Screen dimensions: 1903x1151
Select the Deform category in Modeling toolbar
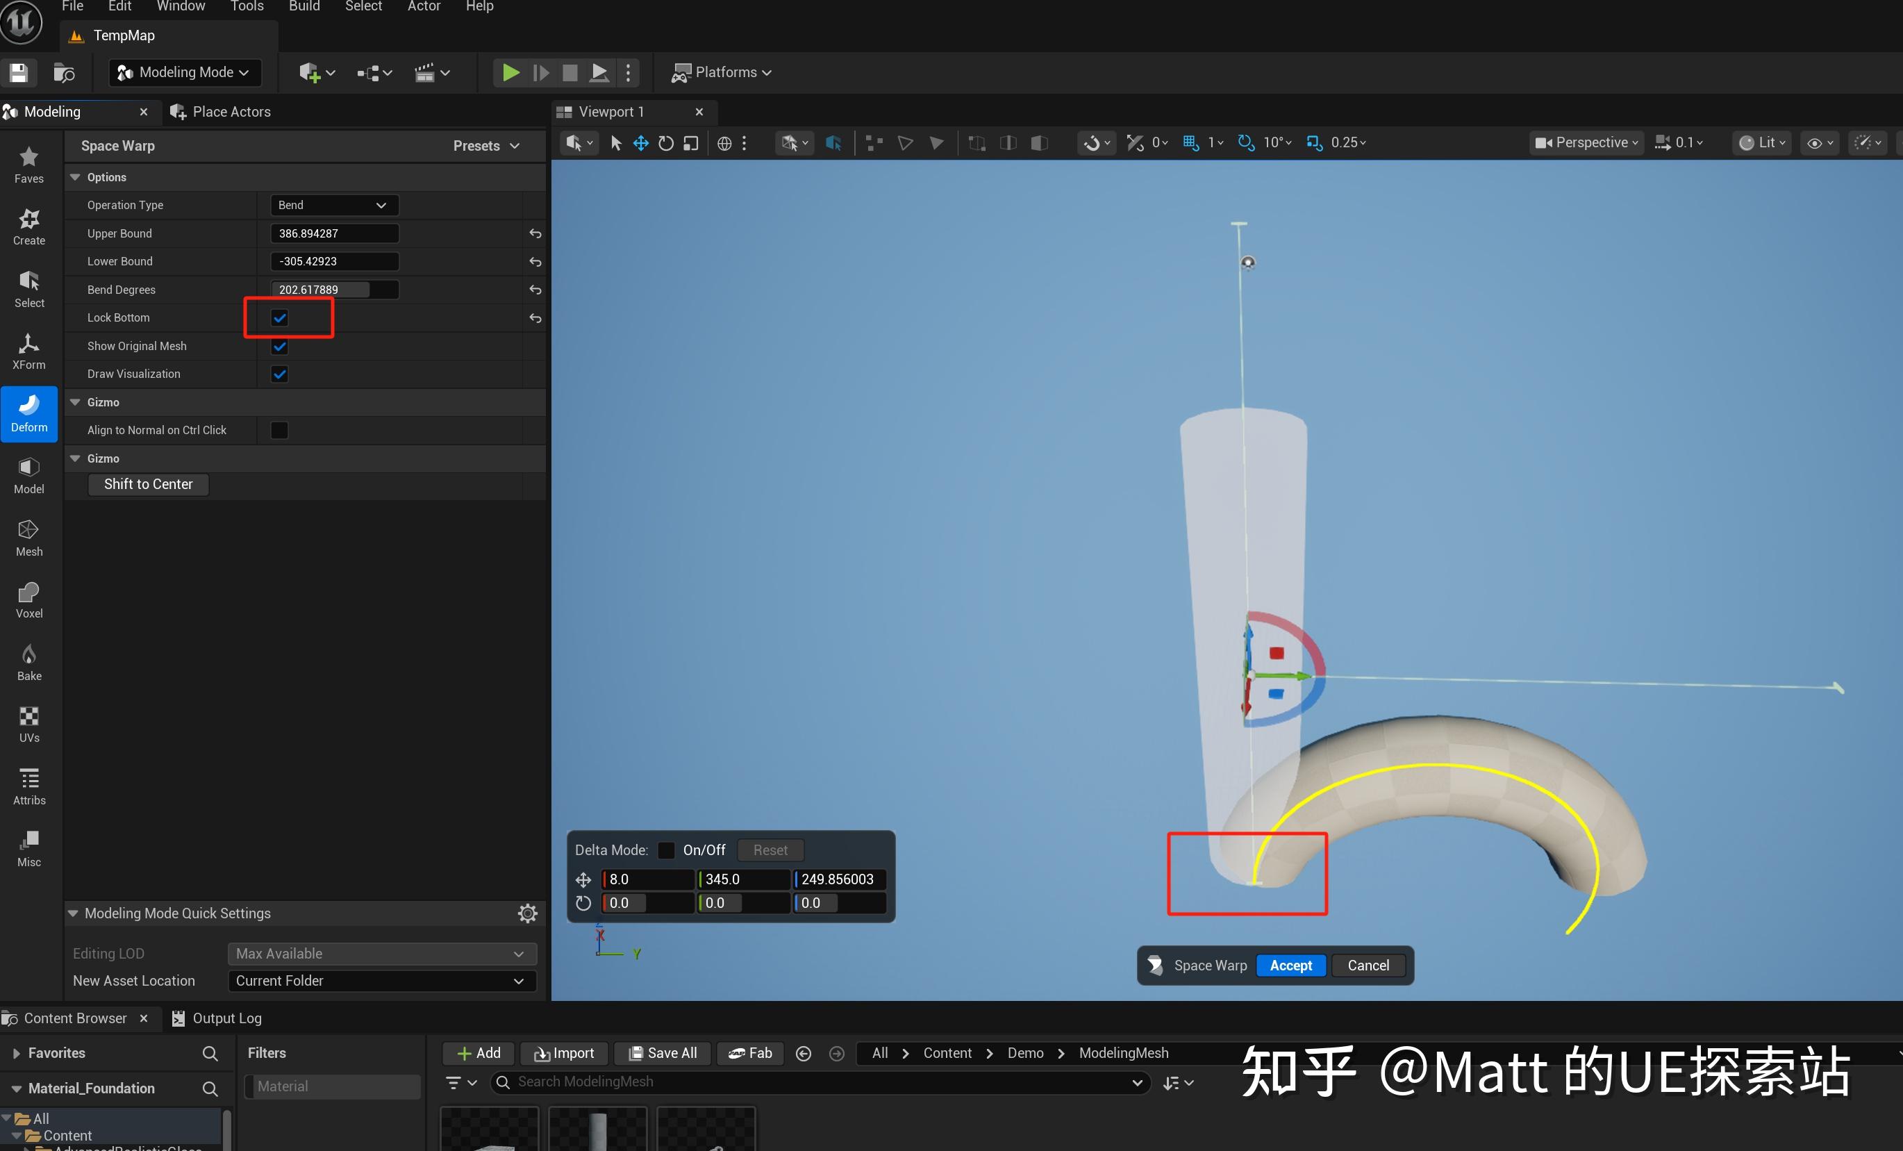28,413
